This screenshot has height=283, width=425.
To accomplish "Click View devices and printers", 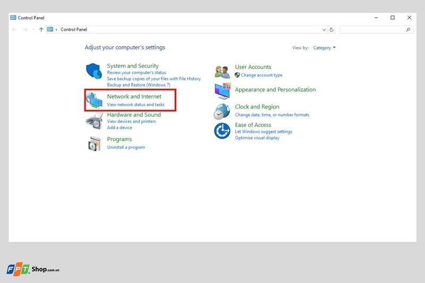I will point(131,122).
